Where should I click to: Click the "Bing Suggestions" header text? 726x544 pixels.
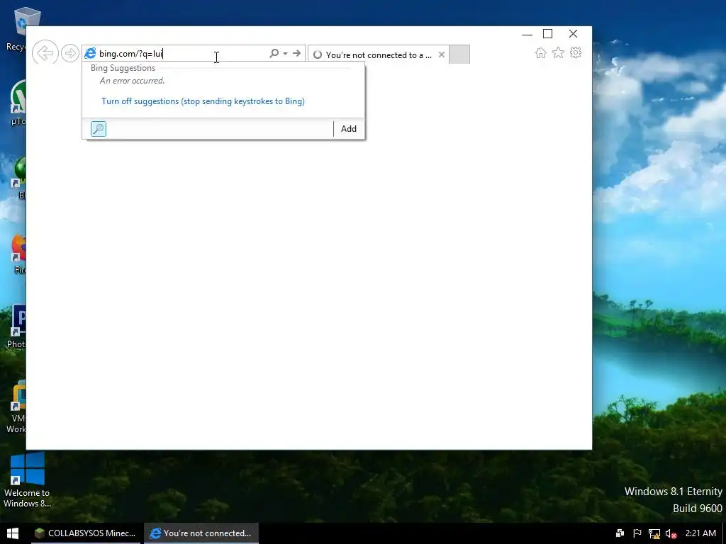point(123,68)
